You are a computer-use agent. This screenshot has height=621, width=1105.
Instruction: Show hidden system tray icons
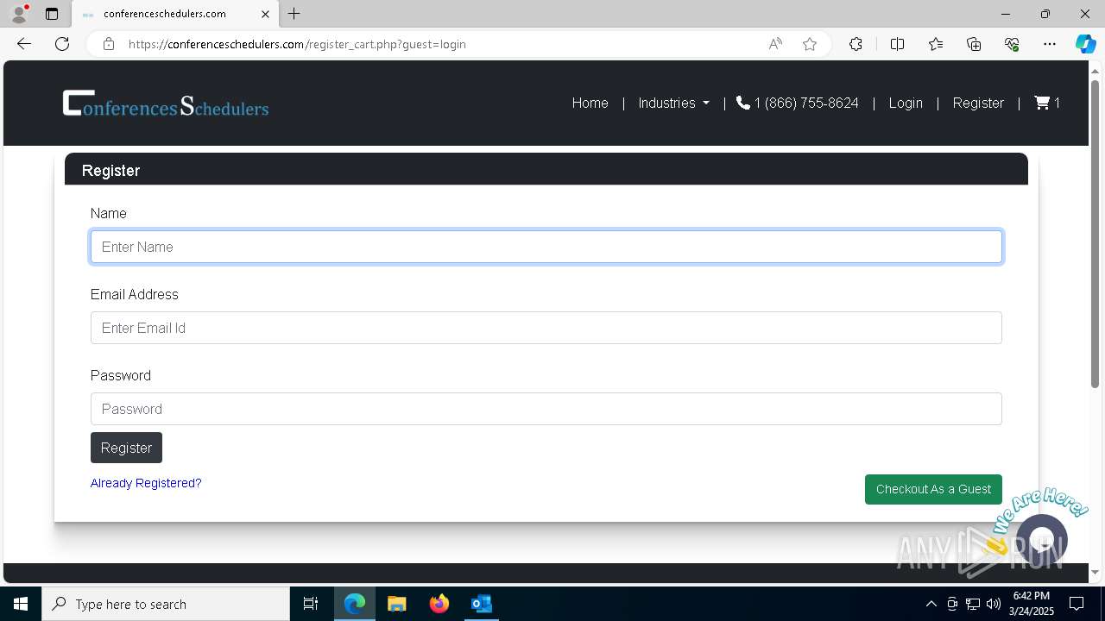[x=931, y=604]
